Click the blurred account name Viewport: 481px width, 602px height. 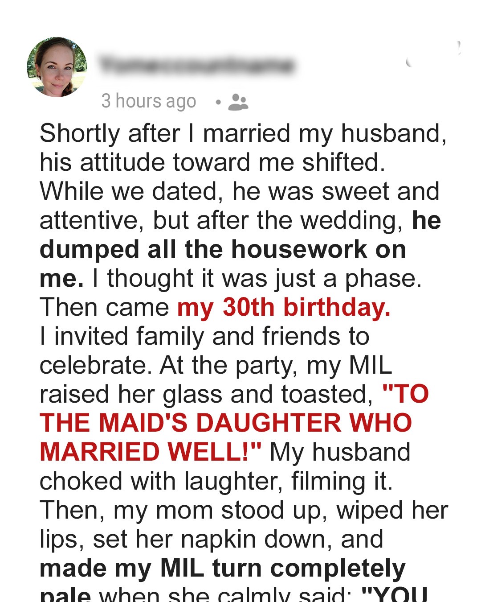(x=197, y=66)
